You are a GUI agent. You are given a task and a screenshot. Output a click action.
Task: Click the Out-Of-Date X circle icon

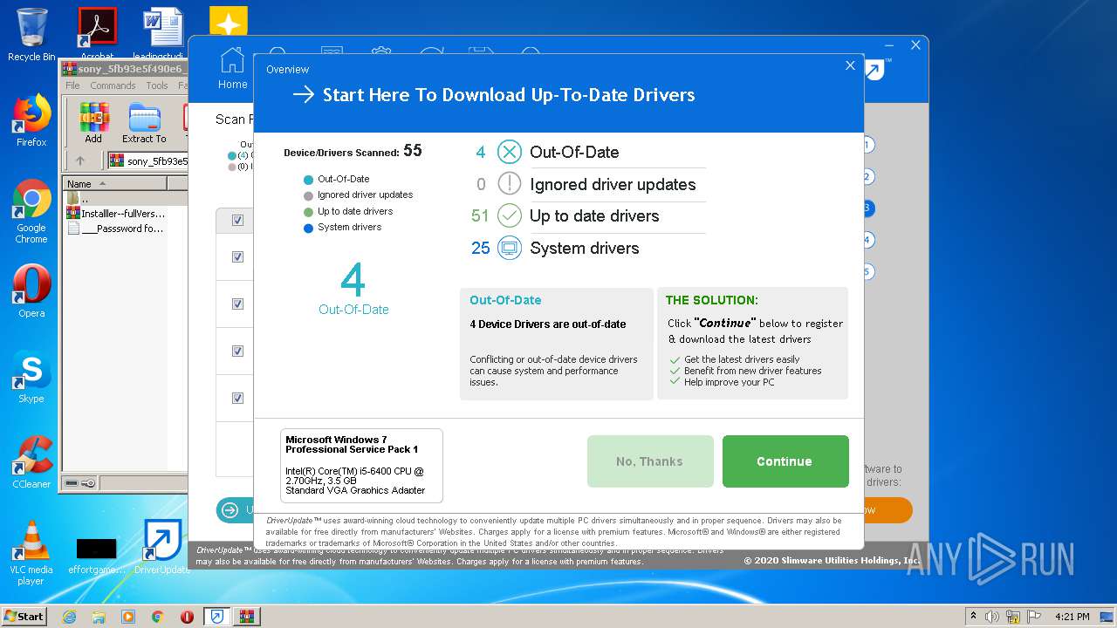pyautogui.click(x=510, y=152)
